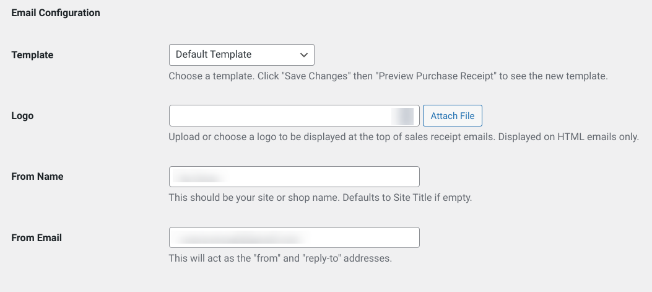This screenshot has height=292, width=652.
Task: Click the Attach File button
Action: [x=453, y=116]
